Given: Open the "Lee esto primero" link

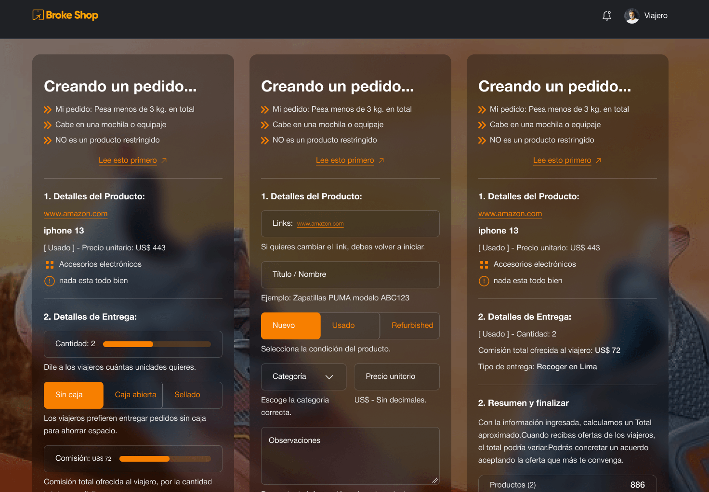Looking at the screenshot, I should (x=128, y=160).
